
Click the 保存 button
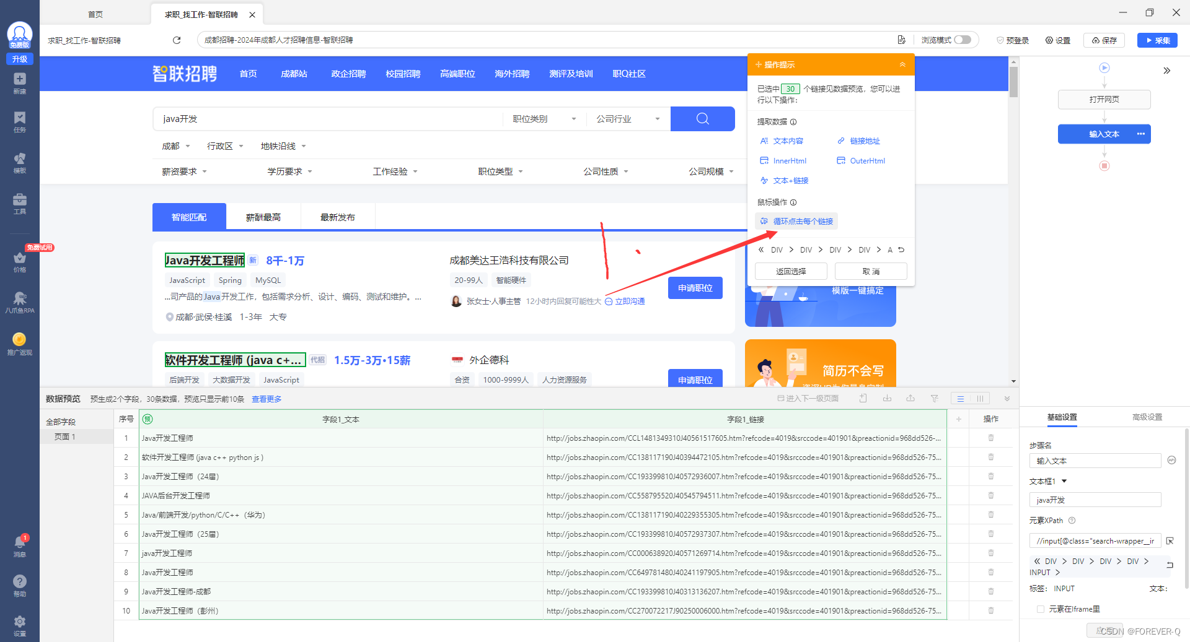point(1104,40)
